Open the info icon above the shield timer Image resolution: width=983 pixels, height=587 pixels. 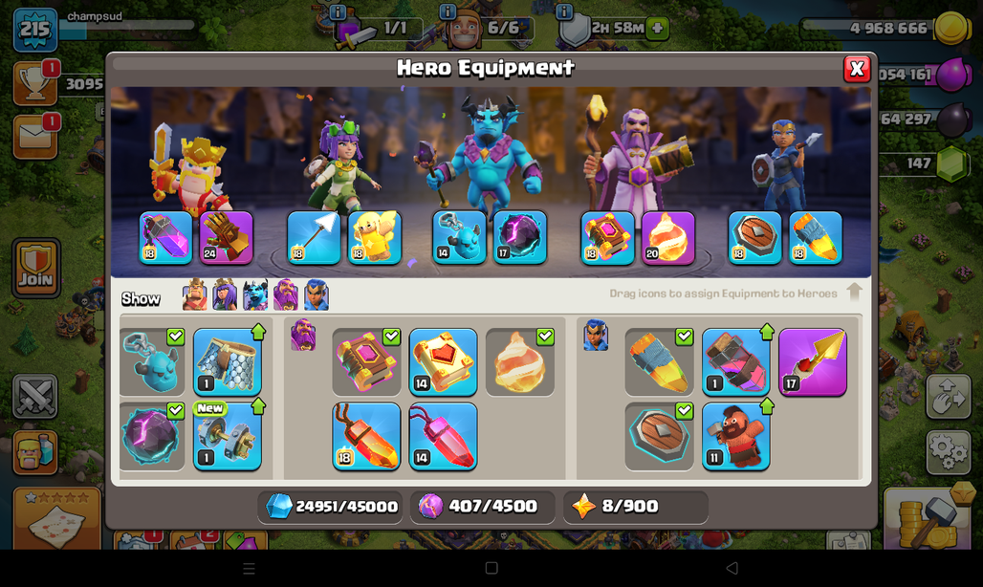coord(564,11)
